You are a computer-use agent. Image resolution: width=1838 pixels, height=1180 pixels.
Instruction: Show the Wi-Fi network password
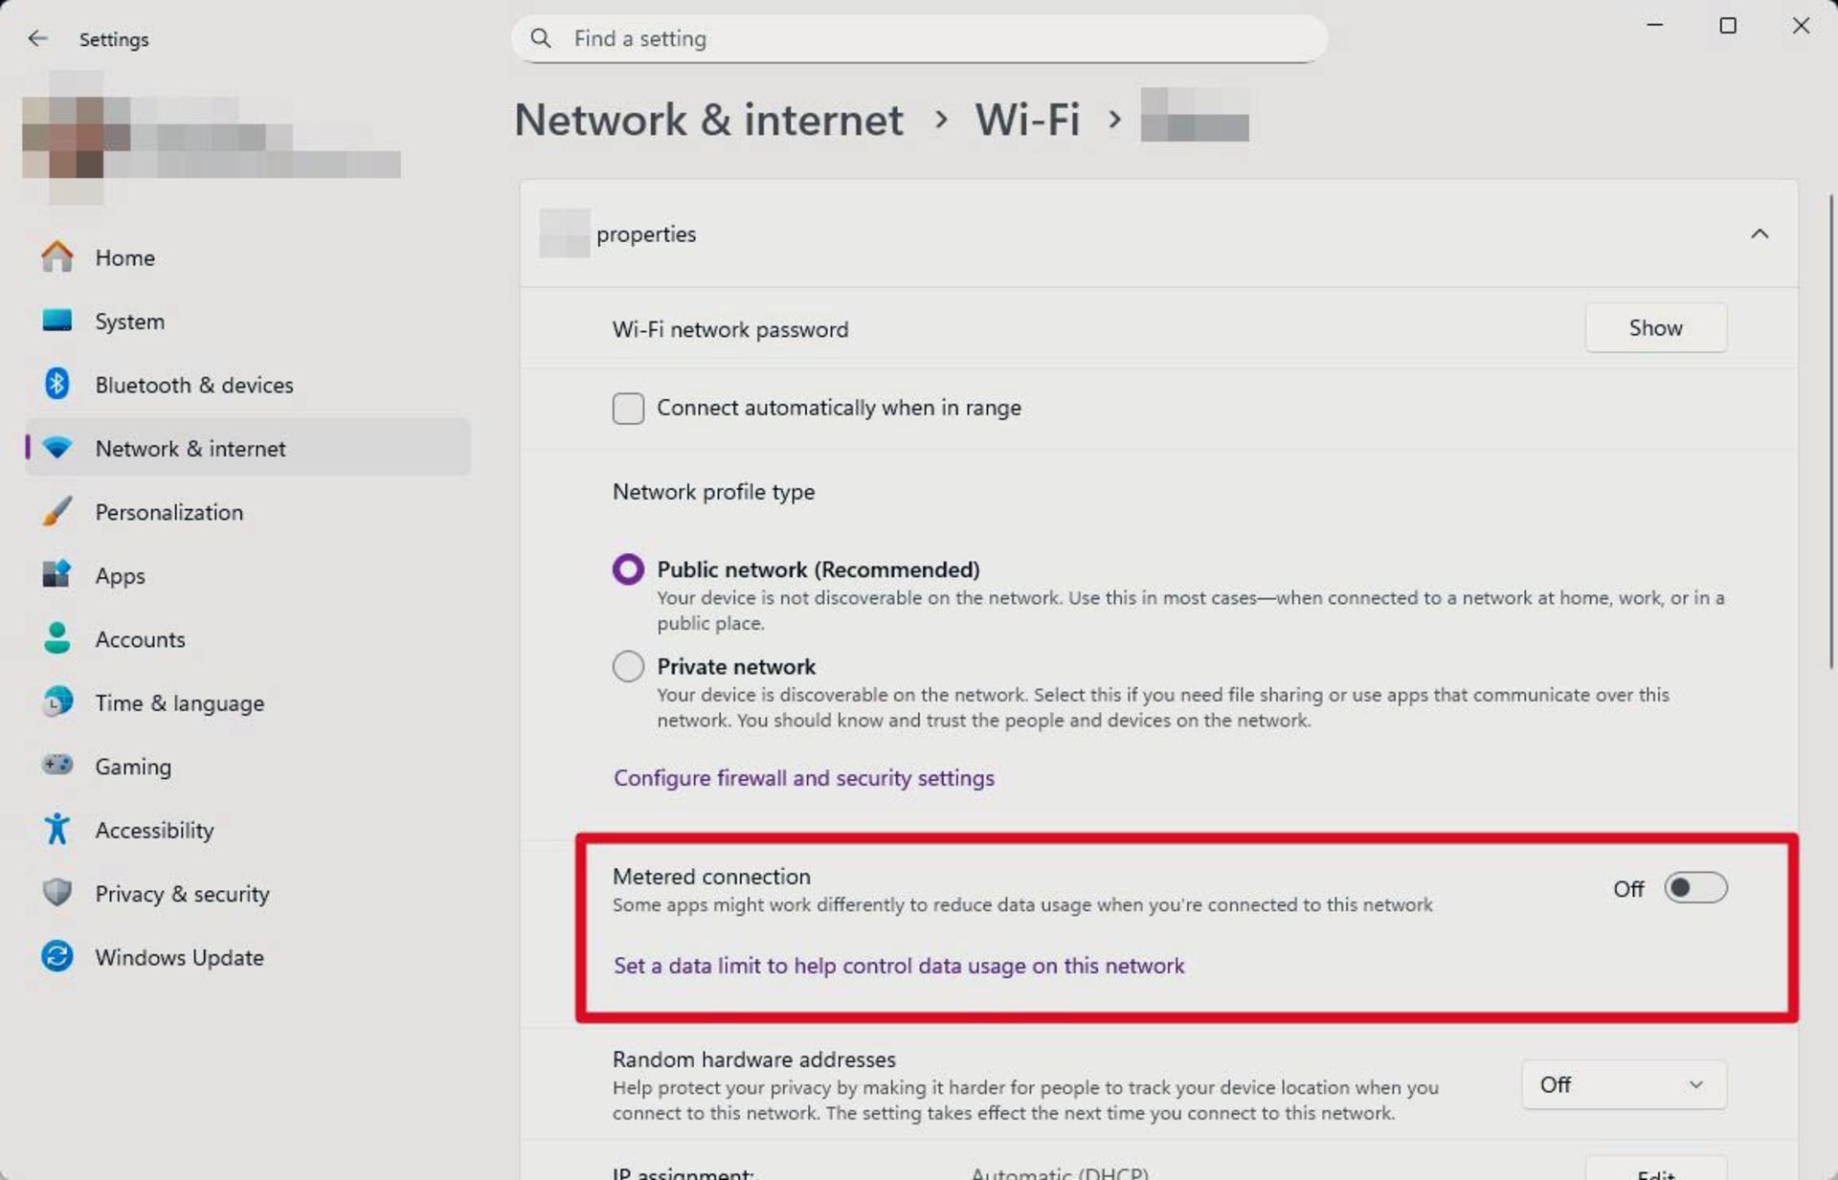click(x=1655, y=327)
